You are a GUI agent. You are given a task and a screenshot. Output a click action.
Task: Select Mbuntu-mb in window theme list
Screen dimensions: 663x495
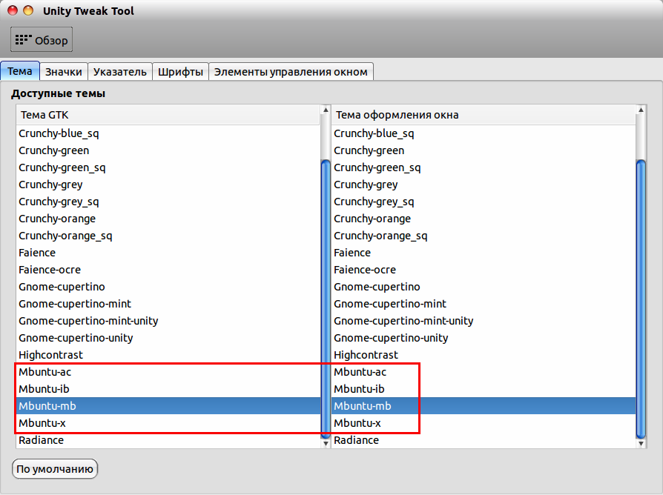(484, 406)
